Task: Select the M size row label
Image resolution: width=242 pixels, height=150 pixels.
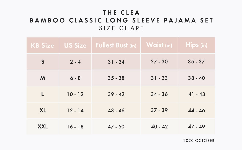Action: 43,78
